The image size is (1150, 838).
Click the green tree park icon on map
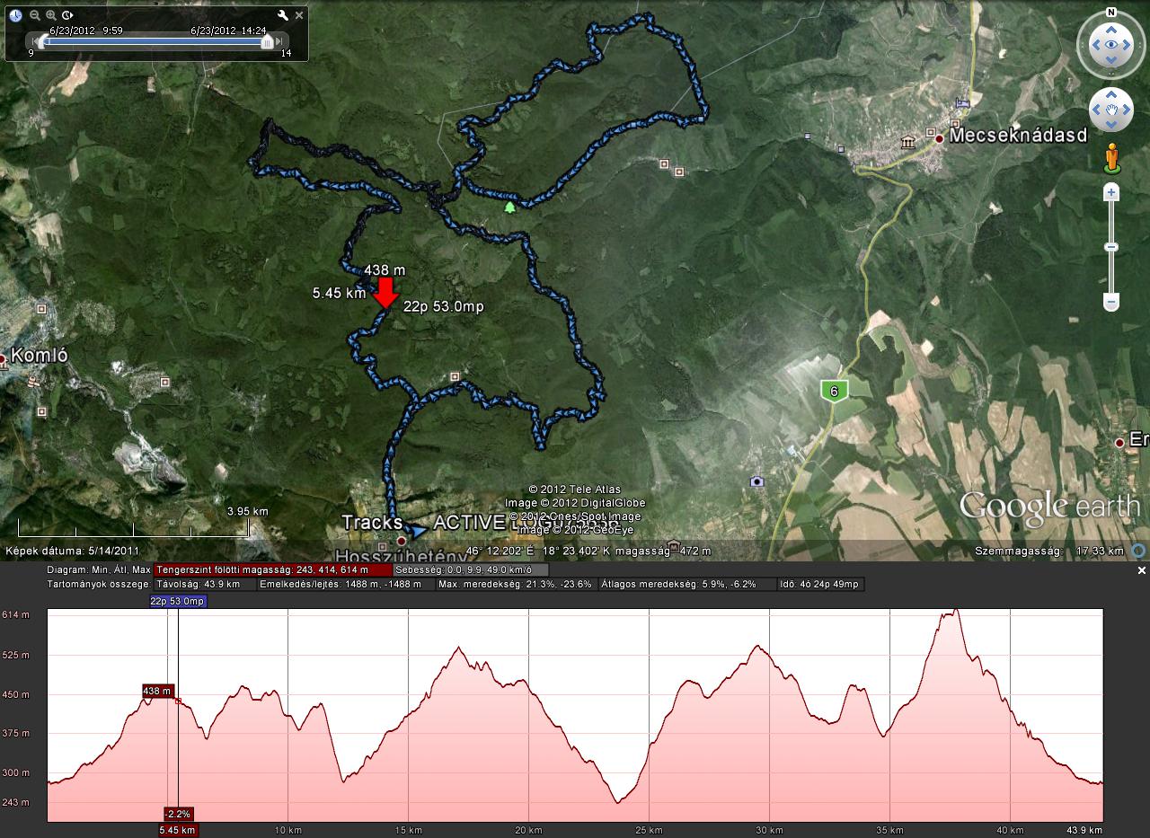510,207
